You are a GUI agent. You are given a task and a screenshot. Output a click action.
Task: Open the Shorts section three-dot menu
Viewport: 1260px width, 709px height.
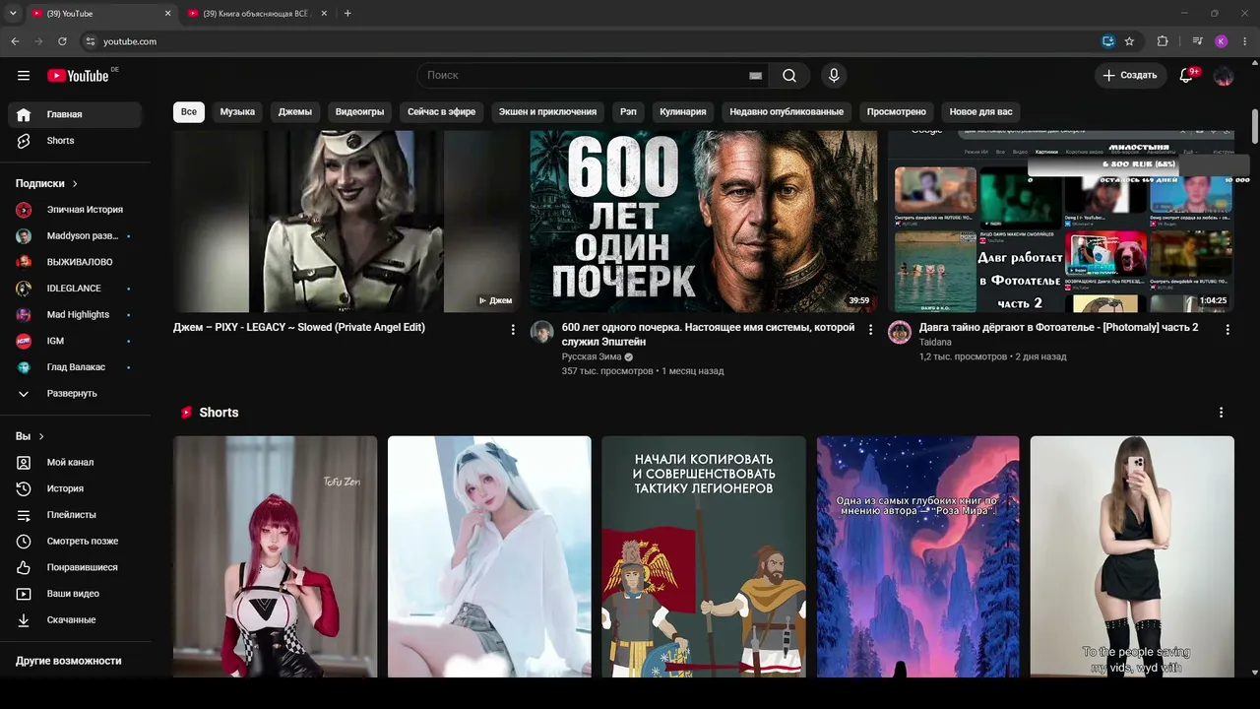[x=1222, y=413]
